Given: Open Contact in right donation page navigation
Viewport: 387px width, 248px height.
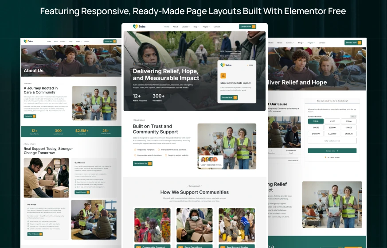Looking at the screenshot, I should (322, 43).
